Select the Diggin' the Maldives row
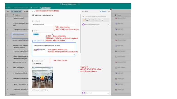This screenshot has width=177, height=99. 18,68
